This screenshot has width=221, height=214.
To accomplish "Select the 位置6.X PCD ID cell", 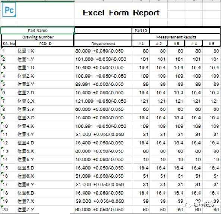I will [45, 176].
